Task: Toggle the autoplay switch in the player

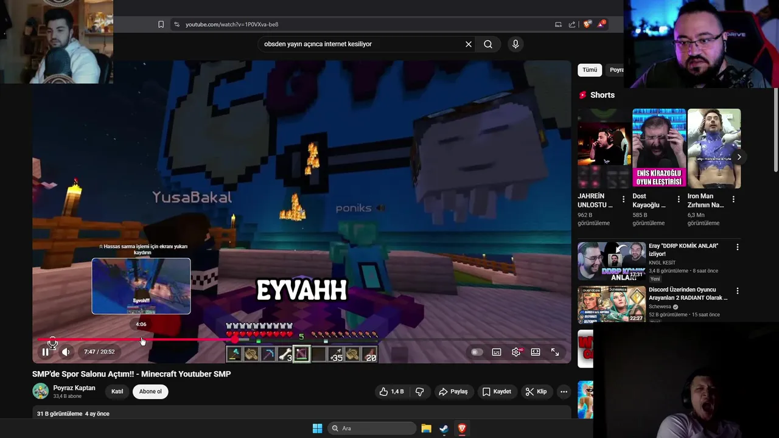Action: click(x=477, y=352)
